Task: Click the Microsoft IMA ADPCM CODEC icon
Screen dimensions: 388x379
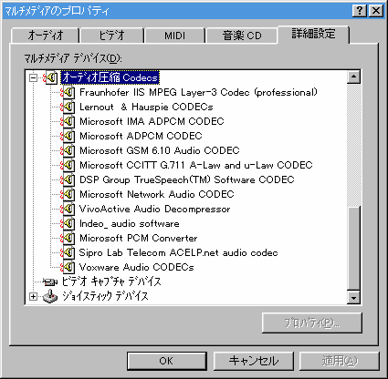Action: tap(68, 121)
